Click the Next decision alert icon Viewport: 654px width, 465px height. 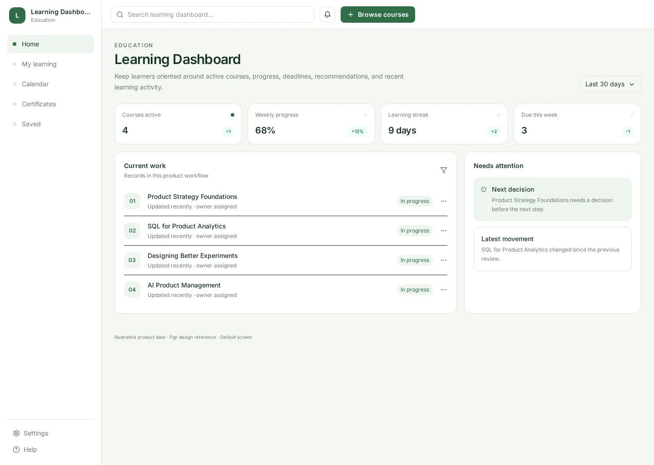coord(484,189)
